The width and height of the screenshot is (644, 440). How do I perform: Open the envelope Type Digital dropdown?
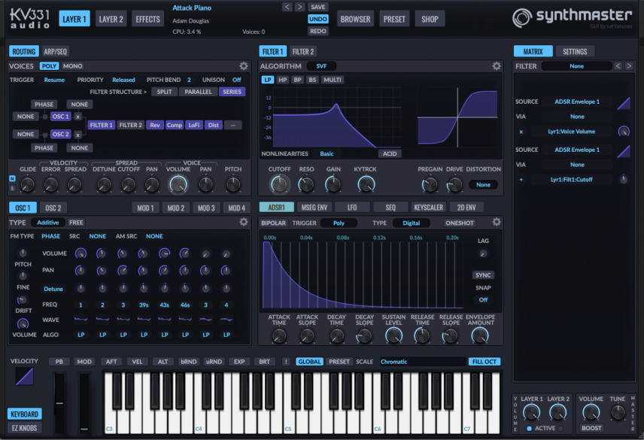[411, 223]
